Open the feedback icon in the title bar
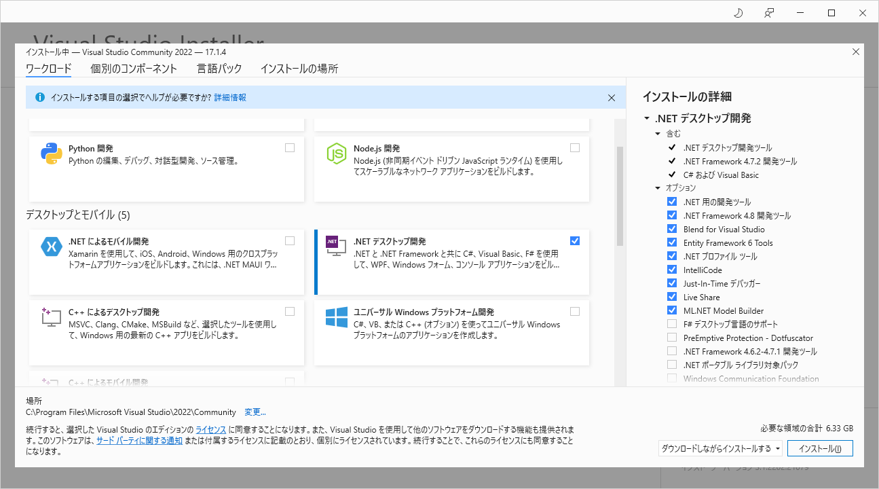Screen dimensions: 879x489 click(x=768, y=12)
